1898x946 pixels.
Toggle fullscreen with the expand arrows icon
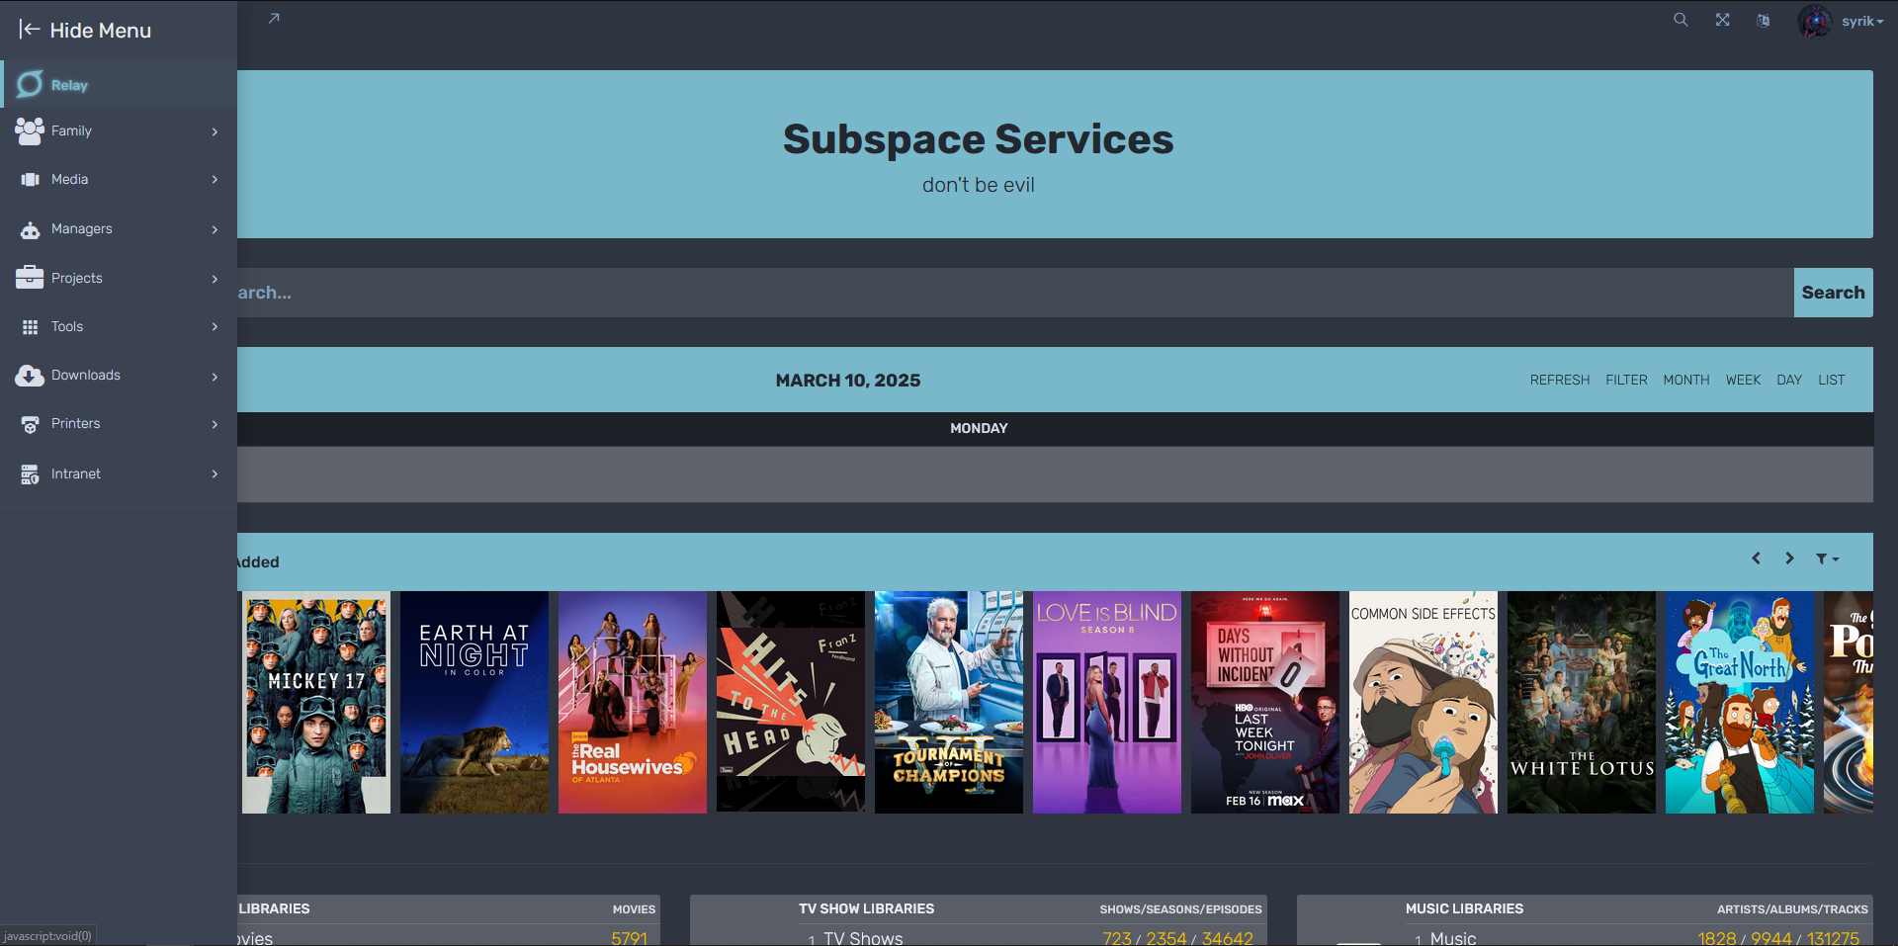1723,20
